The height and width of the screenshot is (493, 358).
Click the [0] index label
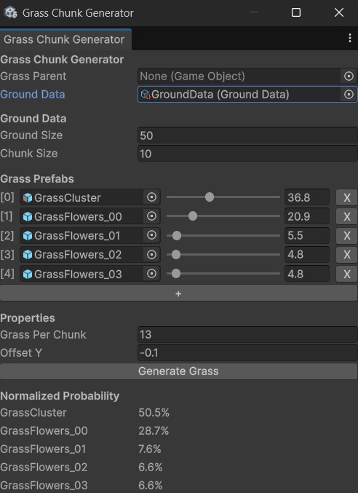coord(7,197)
